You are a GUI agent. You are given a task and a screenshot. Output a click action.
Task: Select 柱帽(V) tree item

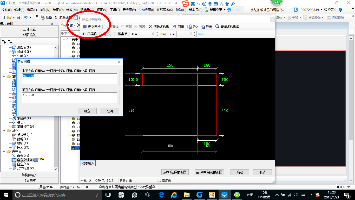(x=20, y=56)
